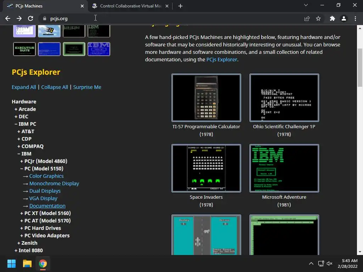
Task: Open the Color Graphics link
Action: (x=46, y=176)
